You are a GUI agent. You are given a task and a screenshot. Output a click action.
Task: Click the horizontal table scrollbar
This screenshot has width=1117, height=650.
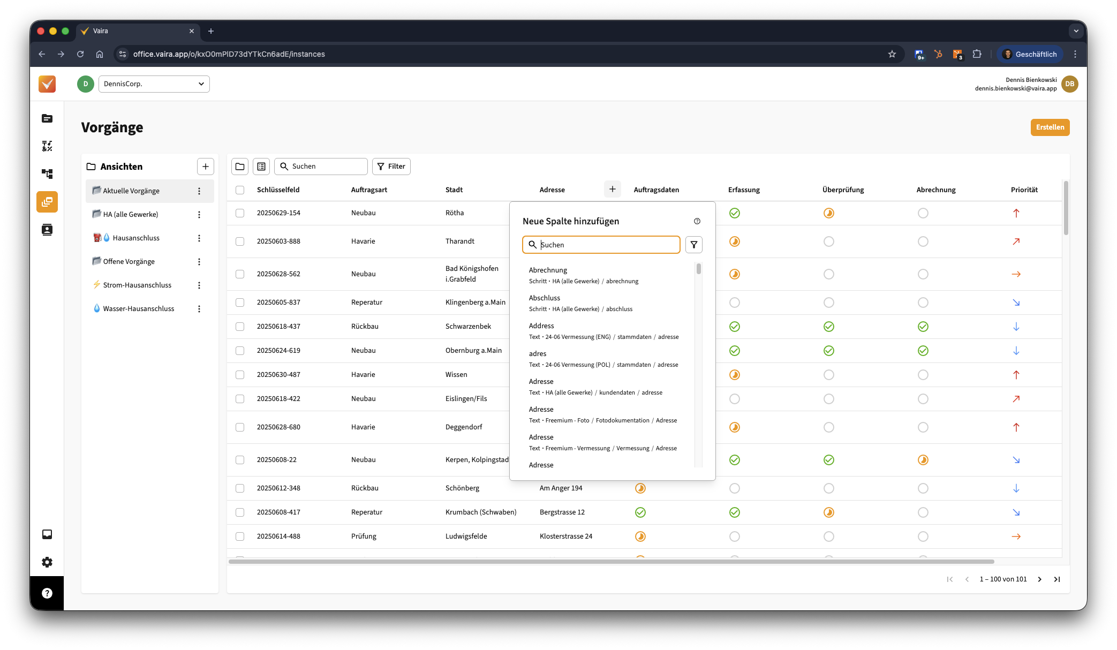point(610,562)
